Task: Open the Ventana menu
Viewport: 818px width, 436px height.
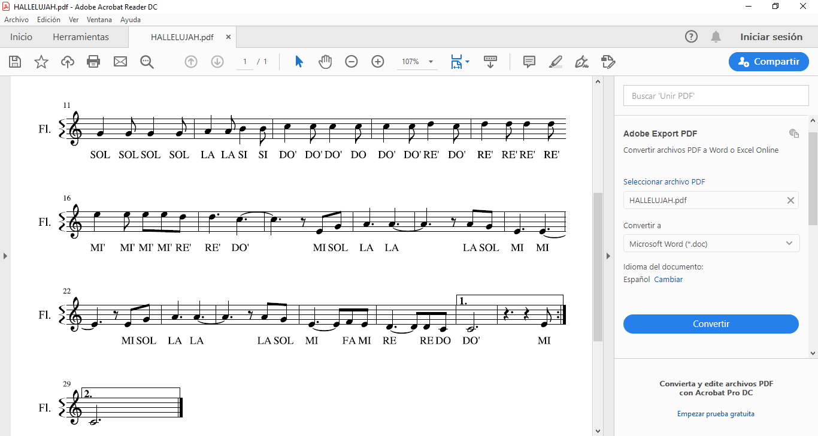Action: point(99,20)
